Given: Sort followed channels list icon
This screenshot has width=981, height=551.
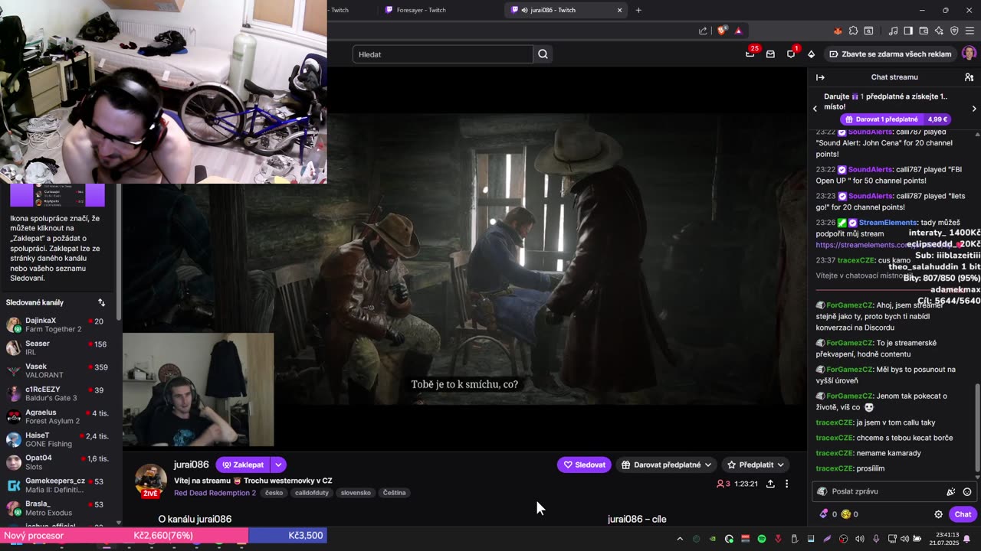Looking at the screenshot, I should coord(101,302).
